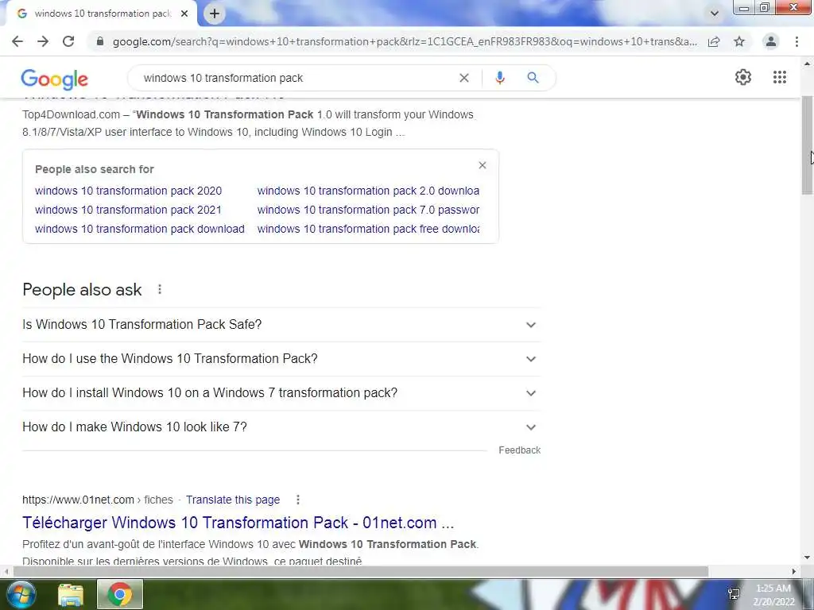Click Translate this page link

click(x=233, y=500)
